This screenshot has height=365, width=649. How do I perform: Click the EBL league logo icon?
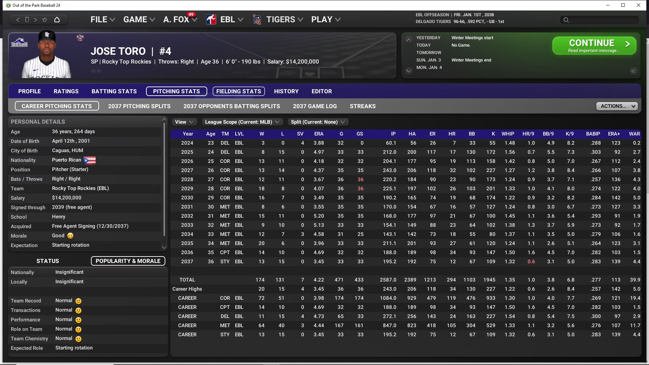point(211,20)
